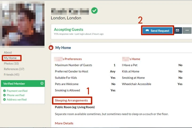The width and height of the screenshot is (192, 128).
Task: Click Preferred Gender Any value
Action: pos(113,71)
